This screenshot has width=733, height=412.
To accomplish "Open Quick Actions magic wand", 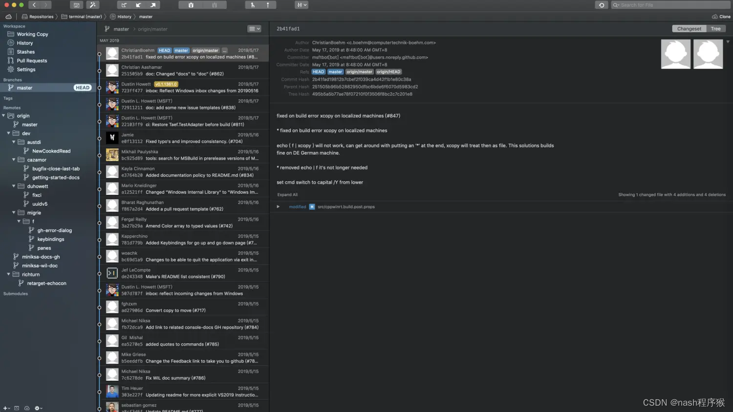I will tap(92, 5).
